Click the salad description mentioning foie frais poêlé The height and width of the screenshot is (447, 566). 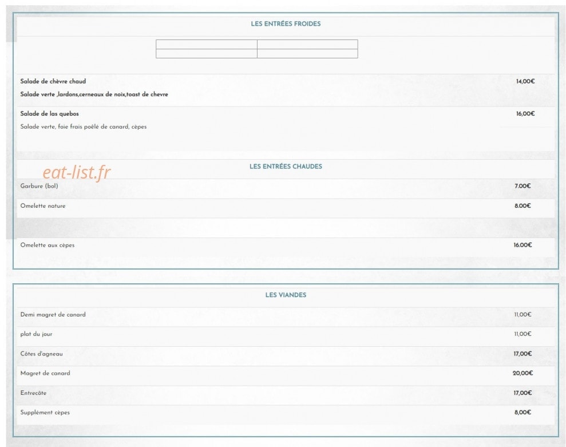point(84,126)
